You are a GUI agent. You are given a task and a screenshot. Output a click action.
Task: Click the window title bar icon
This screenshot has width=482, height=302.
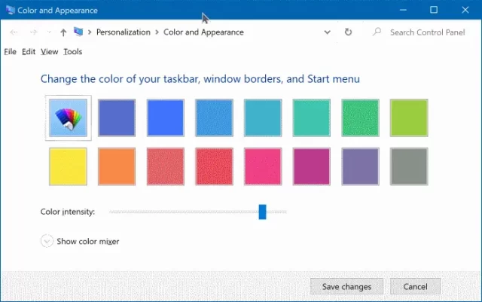click(x=10, y=10)
